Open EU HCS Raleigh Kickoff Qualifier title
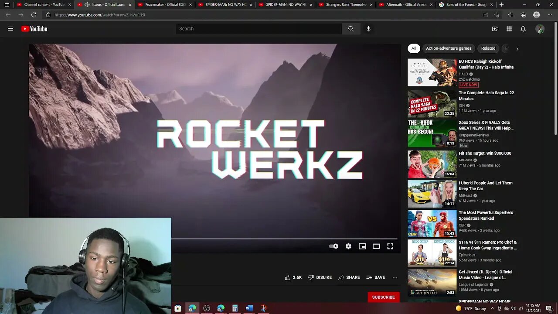 point(486,65)
